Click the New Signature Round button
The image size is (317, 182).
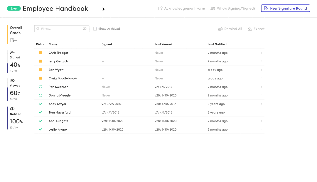coord(285,8)
